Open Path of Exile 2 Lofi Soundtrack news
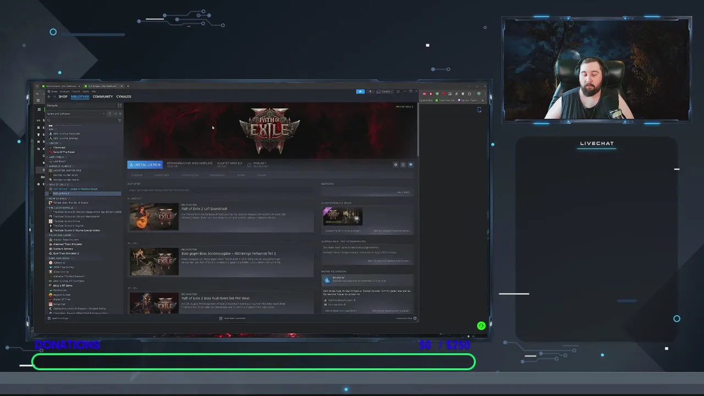The height and width of the screenshot is (396, 704). click(204, 208)
